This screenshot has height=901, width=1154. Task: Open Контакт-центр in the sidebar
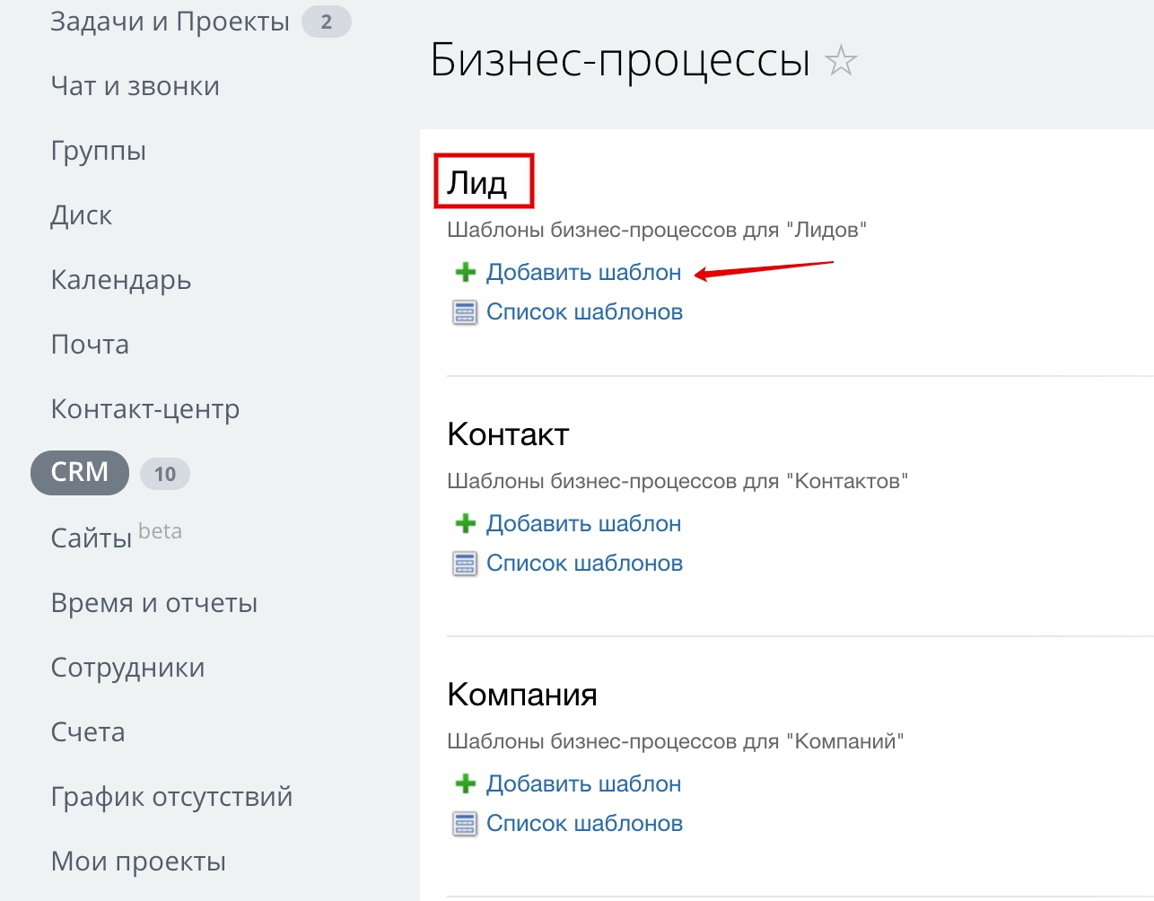(x=144, y=408)
